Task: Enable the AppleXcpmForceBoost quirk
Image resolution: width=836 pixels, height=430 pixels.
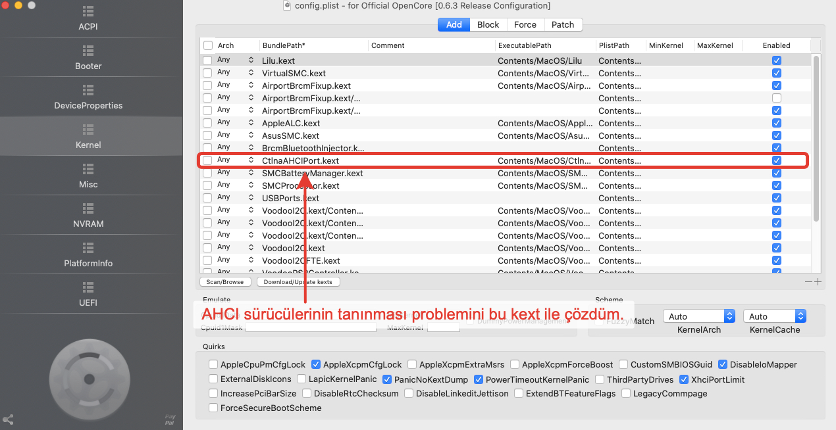Action: point(515,364)
